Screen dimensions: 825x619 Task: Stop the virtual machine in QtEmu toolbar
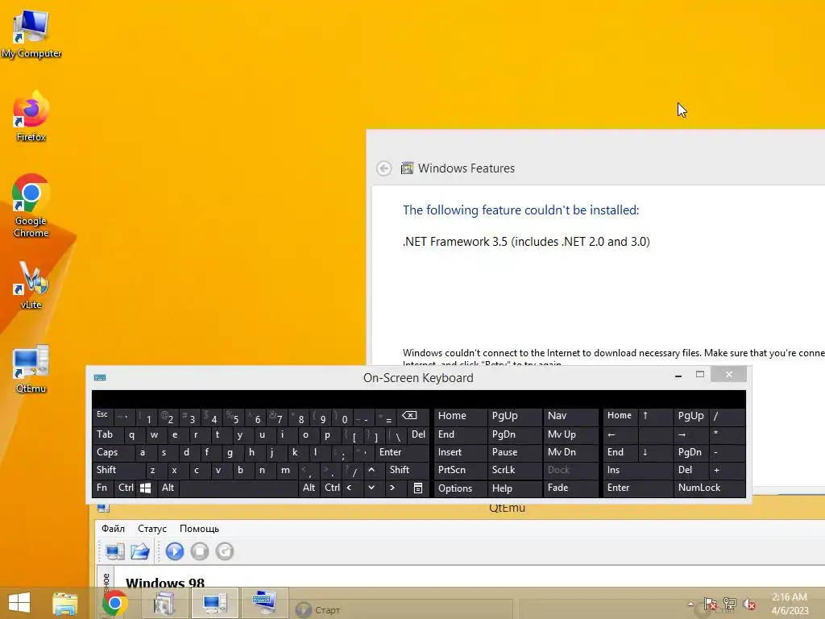click(200, 551)
